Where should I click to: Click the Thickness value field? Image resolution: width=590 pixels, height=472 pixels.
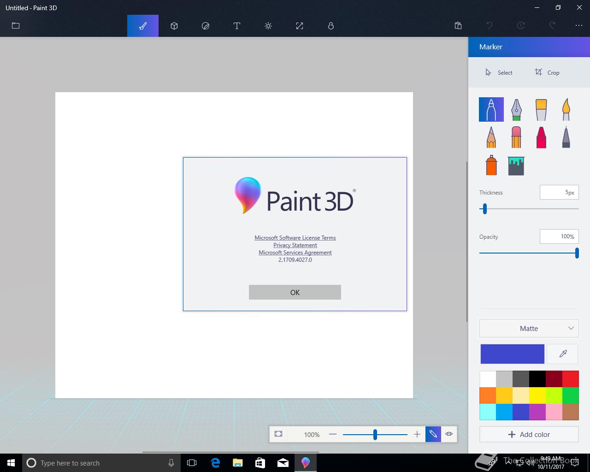559,192
